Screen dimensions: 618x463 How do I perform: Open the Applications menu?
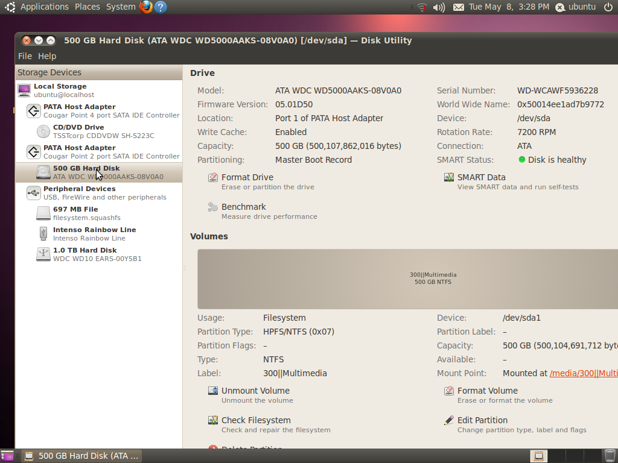pos(44,7)
